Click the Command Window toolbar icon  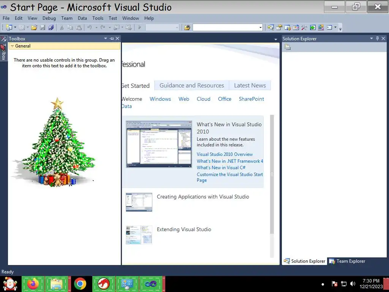pyautogui.click(x=329, y=27)
